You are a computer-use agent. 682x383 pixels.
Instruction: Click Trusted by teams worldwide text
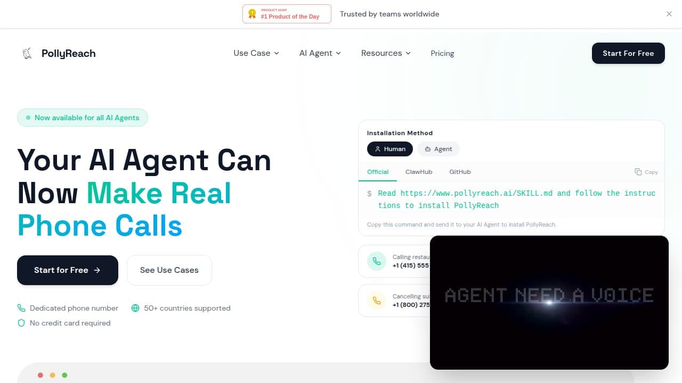pyautogui.click(x=389, y=14)
